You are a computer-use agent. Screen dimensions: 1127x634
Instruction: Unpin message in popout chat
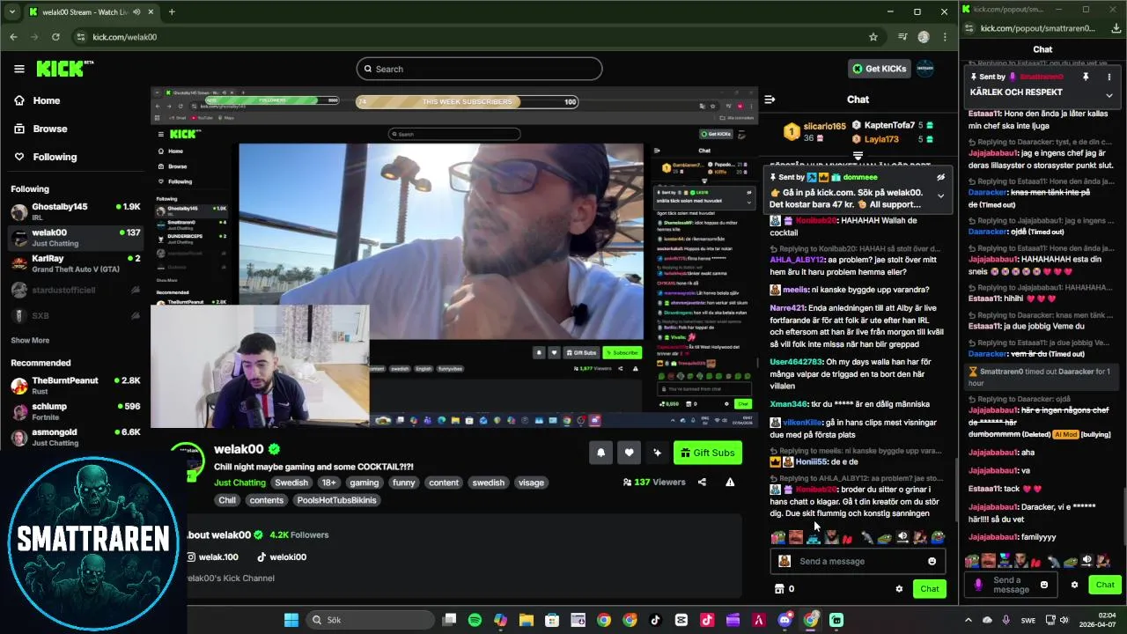1086,77
